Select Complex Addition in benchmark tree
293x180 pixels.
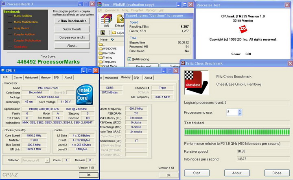24,34
